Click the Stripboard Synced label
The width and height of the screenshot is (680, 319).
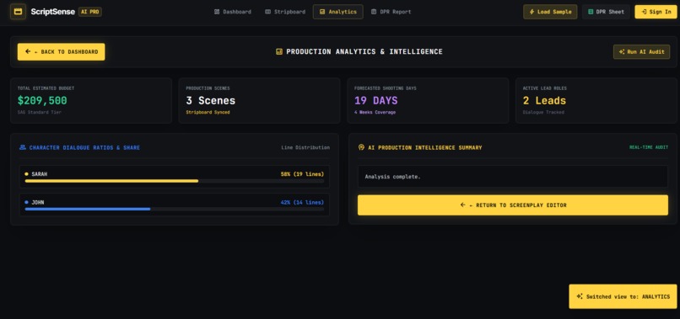208,112
